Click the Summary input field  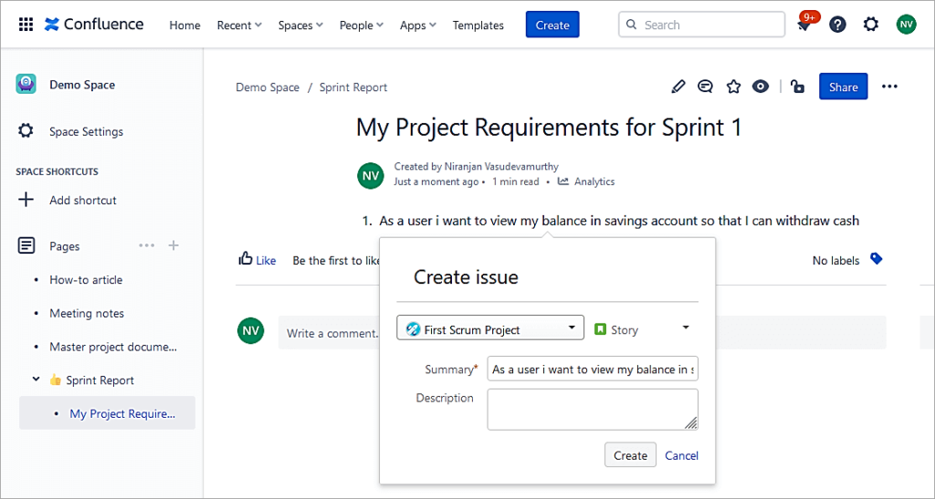coord(593,369)
